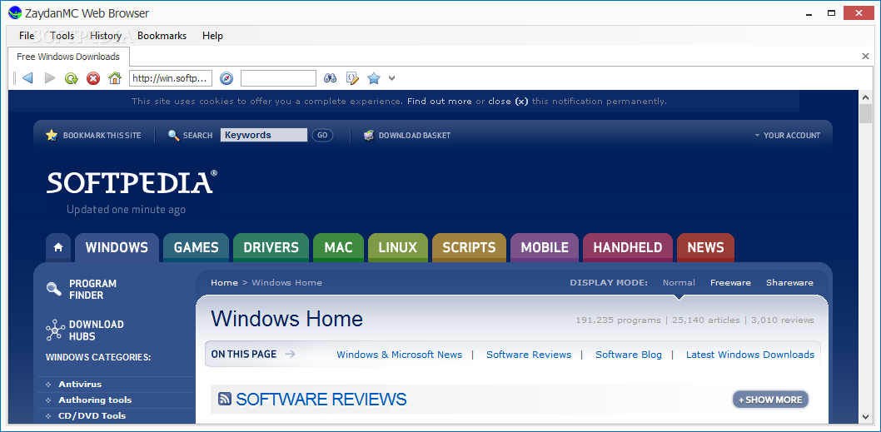The width and height of the screenshot is (881, 432).
Task: Select Freeware display mode
Action: point(730,282)
